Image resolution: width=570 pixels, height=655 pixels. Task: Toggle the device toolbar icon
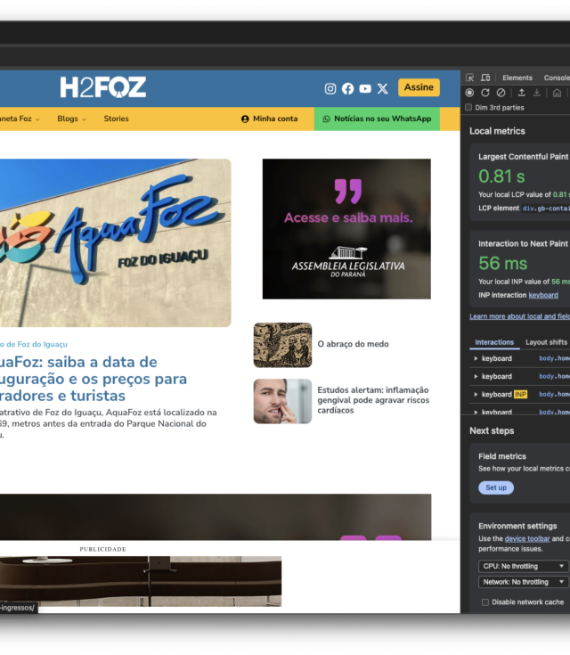click(485, 78)
